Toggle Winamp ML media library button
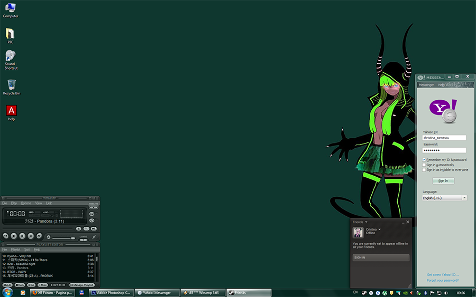 94,228
